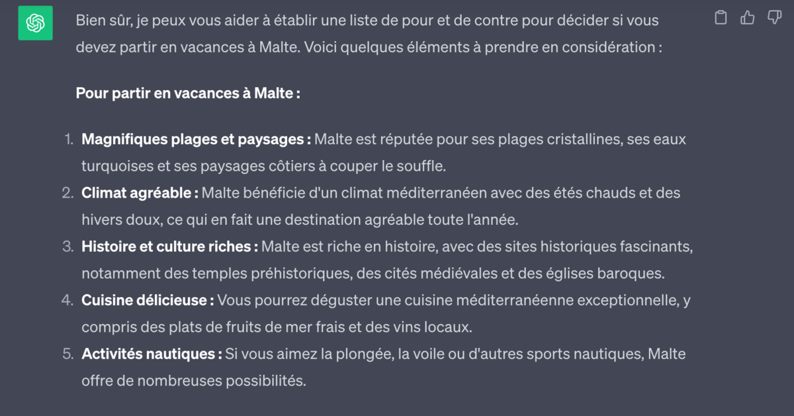Click the thumbs up feedback icon
The image size is (794, 416).
[x=747, y=17]
